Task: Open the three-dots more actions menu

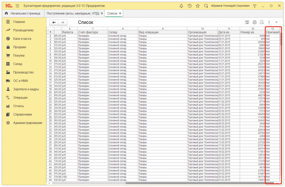Action: tap(269, 22)
